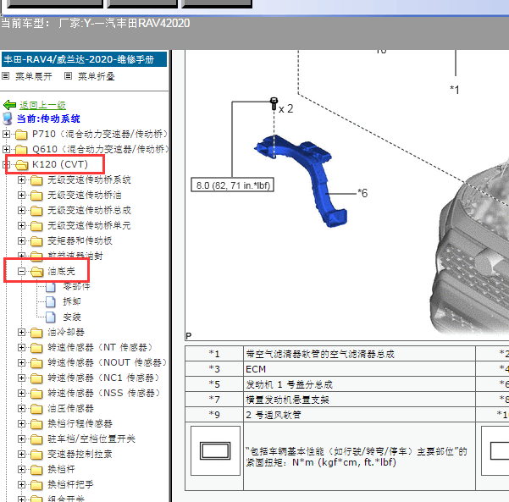The height and width of the screenshot is (502, 509).
Task: Click the *6 callout label in diagram
Action: 362,193
